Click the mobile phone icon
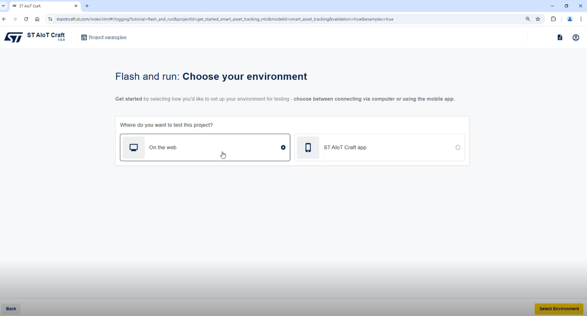Viewport: 587px width, 316px height. (308, 148)
